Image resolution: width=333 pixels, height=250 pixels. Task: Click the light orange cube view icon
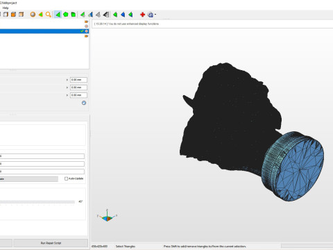(x=21, y=15)
